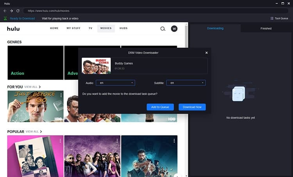Click the browser back arrow icon
Viewport: 293px width, 177px height.
click(x=5, y=11)
